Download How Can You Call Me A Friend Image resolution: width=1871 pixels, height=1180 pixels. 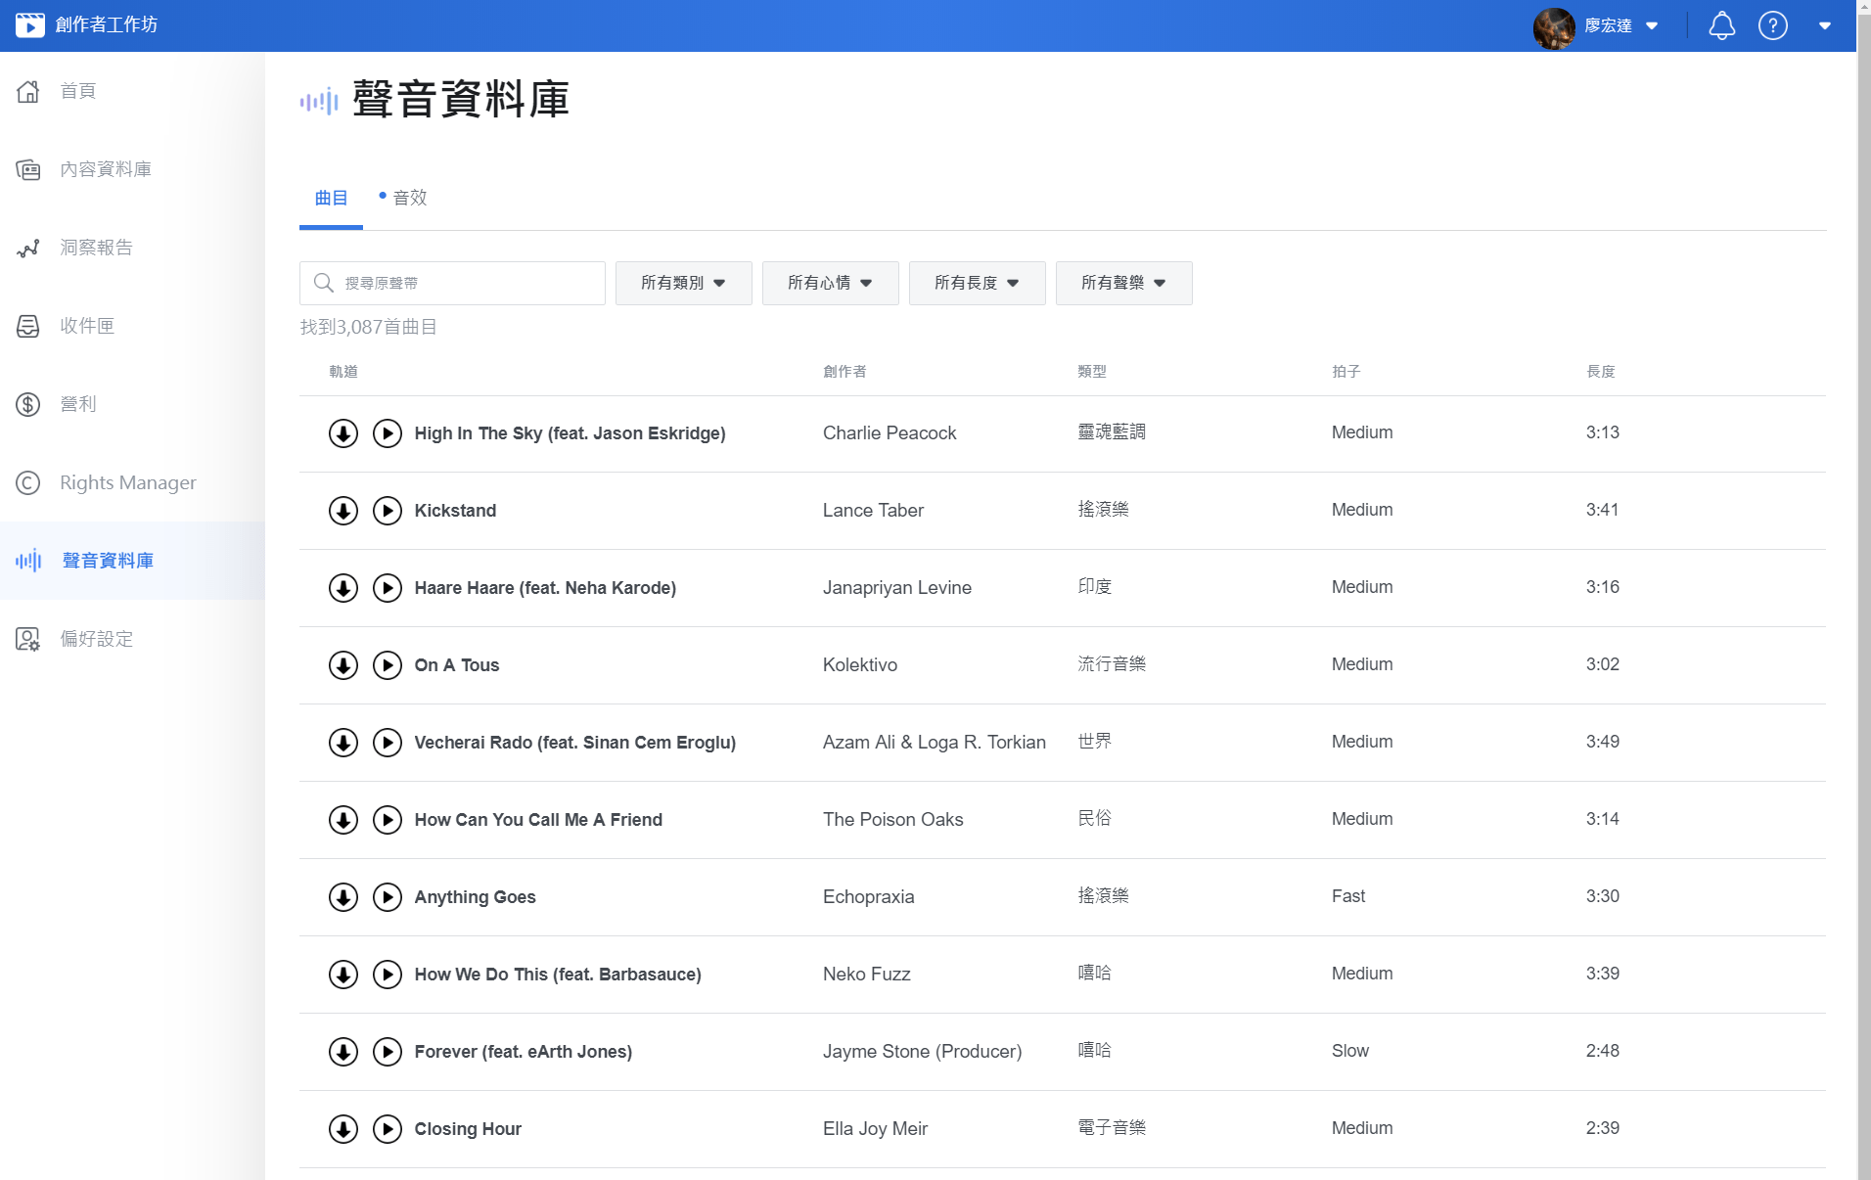(343, 820)
